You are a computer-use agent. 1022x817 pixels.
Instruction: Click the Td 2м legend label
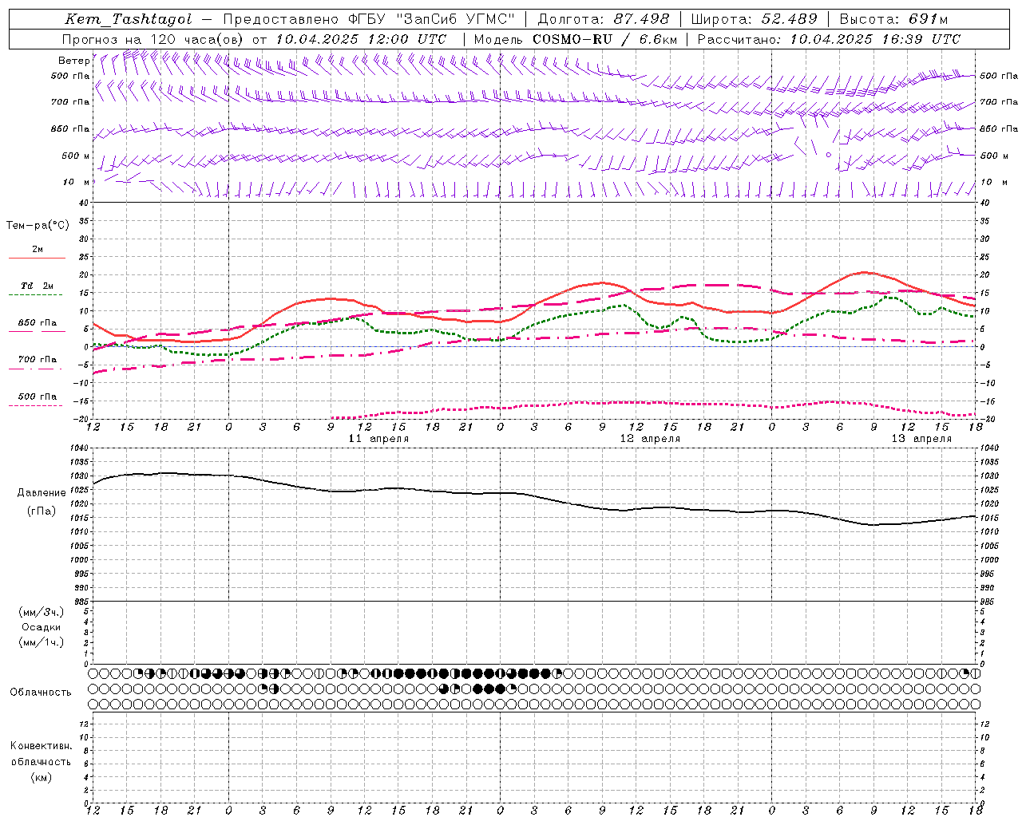[38, 286]
